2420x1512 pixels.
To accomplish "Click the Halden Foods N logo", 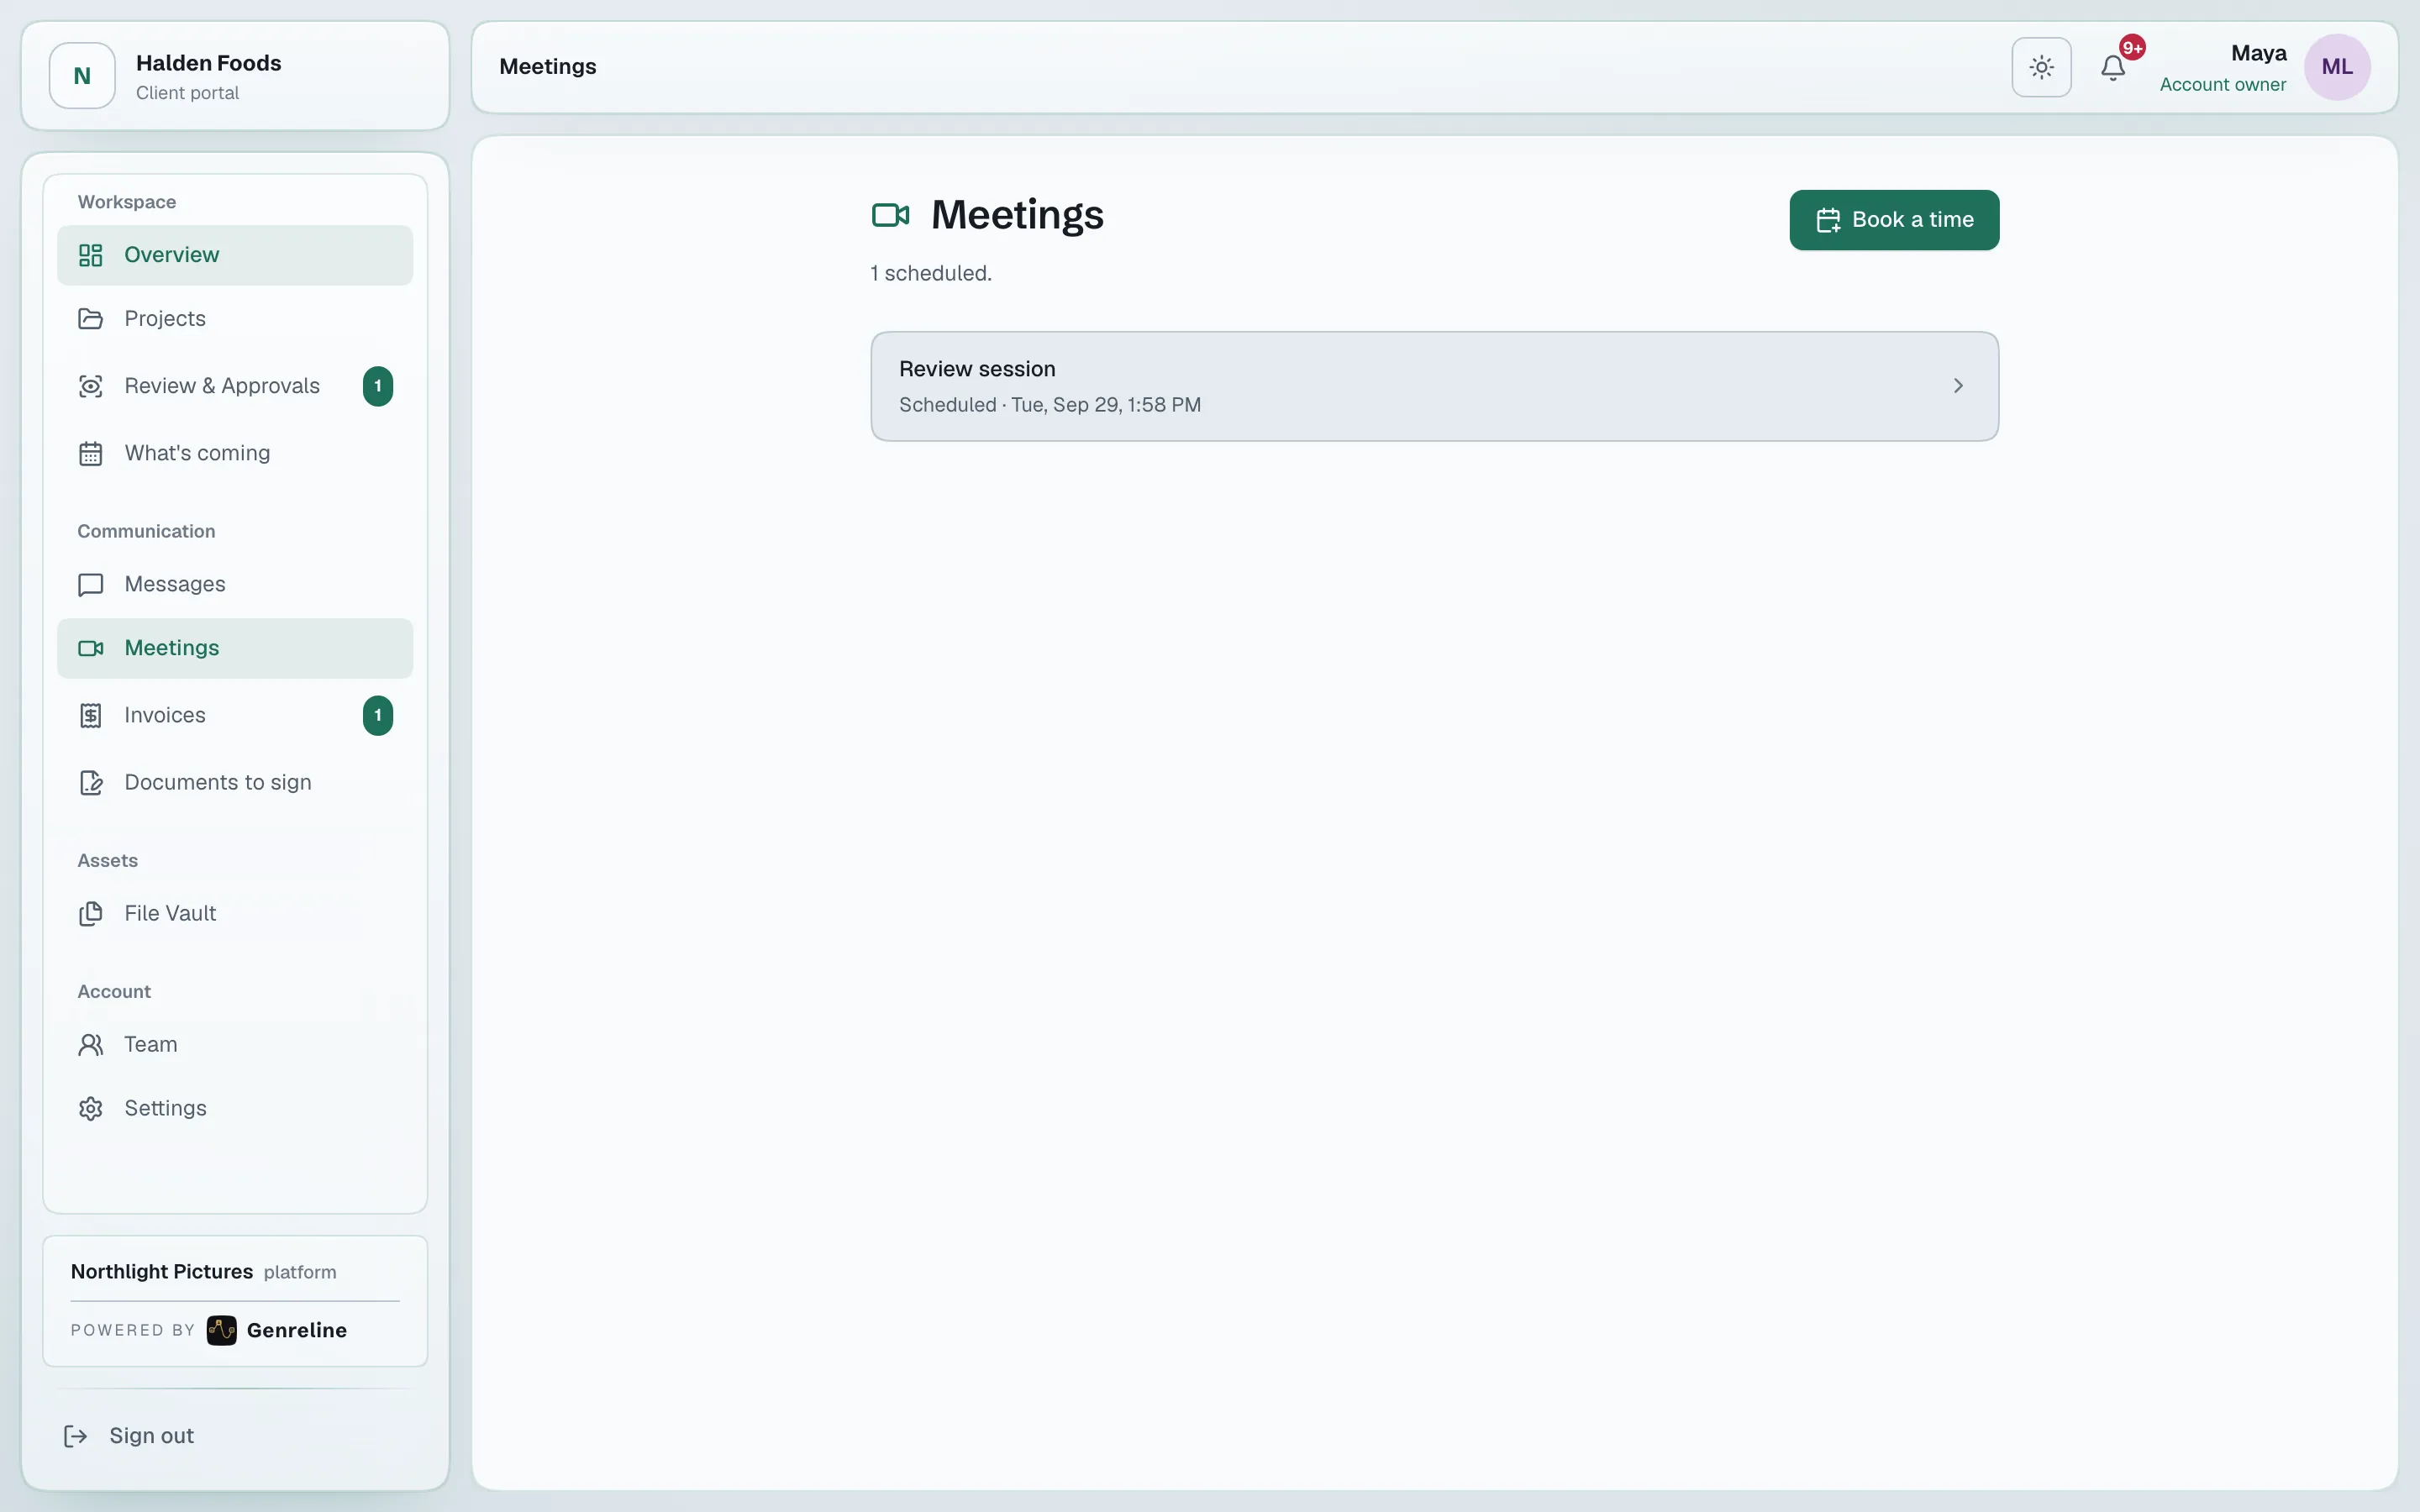I will coord(82,76).
